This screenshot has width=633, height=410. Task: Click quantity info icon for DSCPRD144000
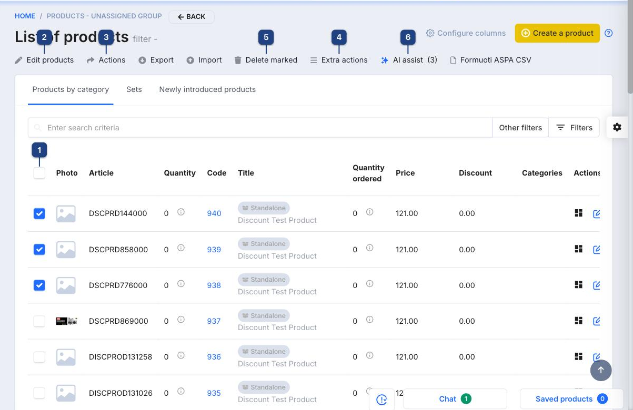[x=181, y=212]
